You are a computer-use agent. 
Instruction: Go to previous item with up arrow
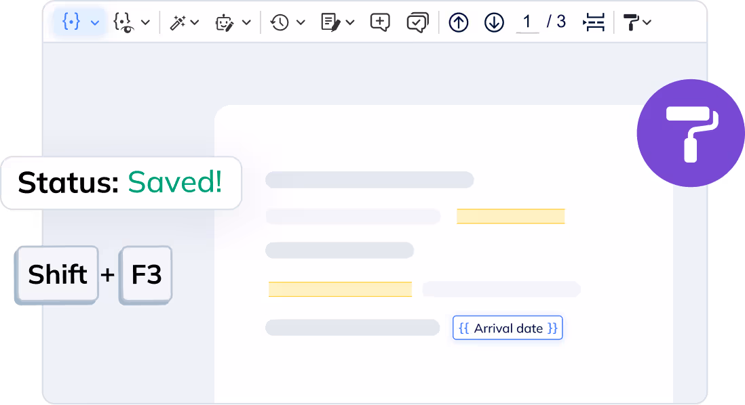point(459,22)
